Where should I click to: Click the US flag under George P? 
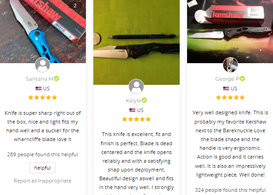[x=226, y=89]
